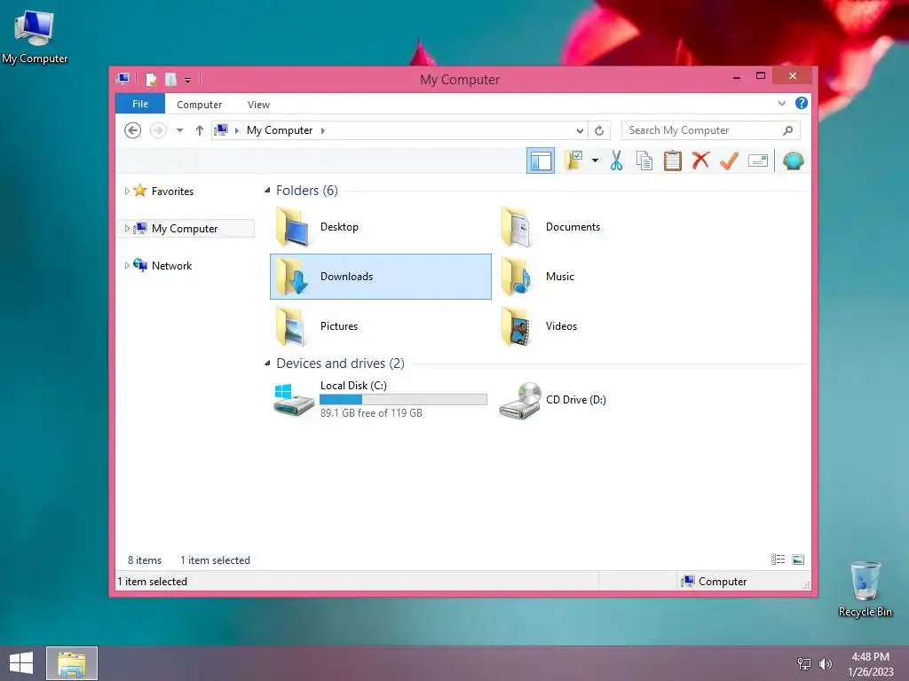
Task: Expand the Favorites tree node arrow
Action: click(x=127, y=192)
